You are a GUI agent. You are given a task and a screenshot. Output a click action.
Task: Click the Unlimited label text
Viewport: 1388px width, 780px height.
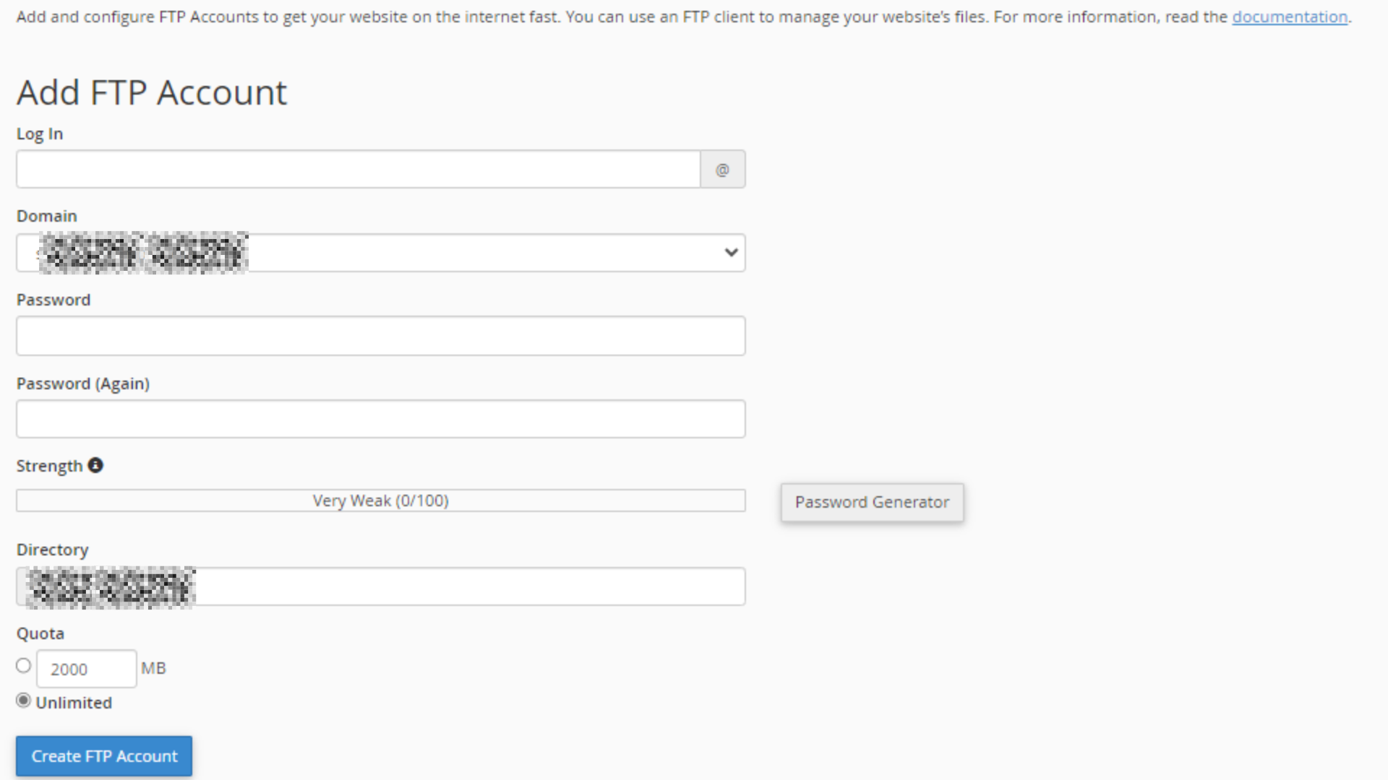(x=74, y=703)
